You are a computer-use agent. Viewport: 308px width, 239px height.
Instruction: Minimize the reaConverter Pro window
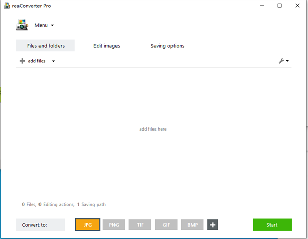262,6
